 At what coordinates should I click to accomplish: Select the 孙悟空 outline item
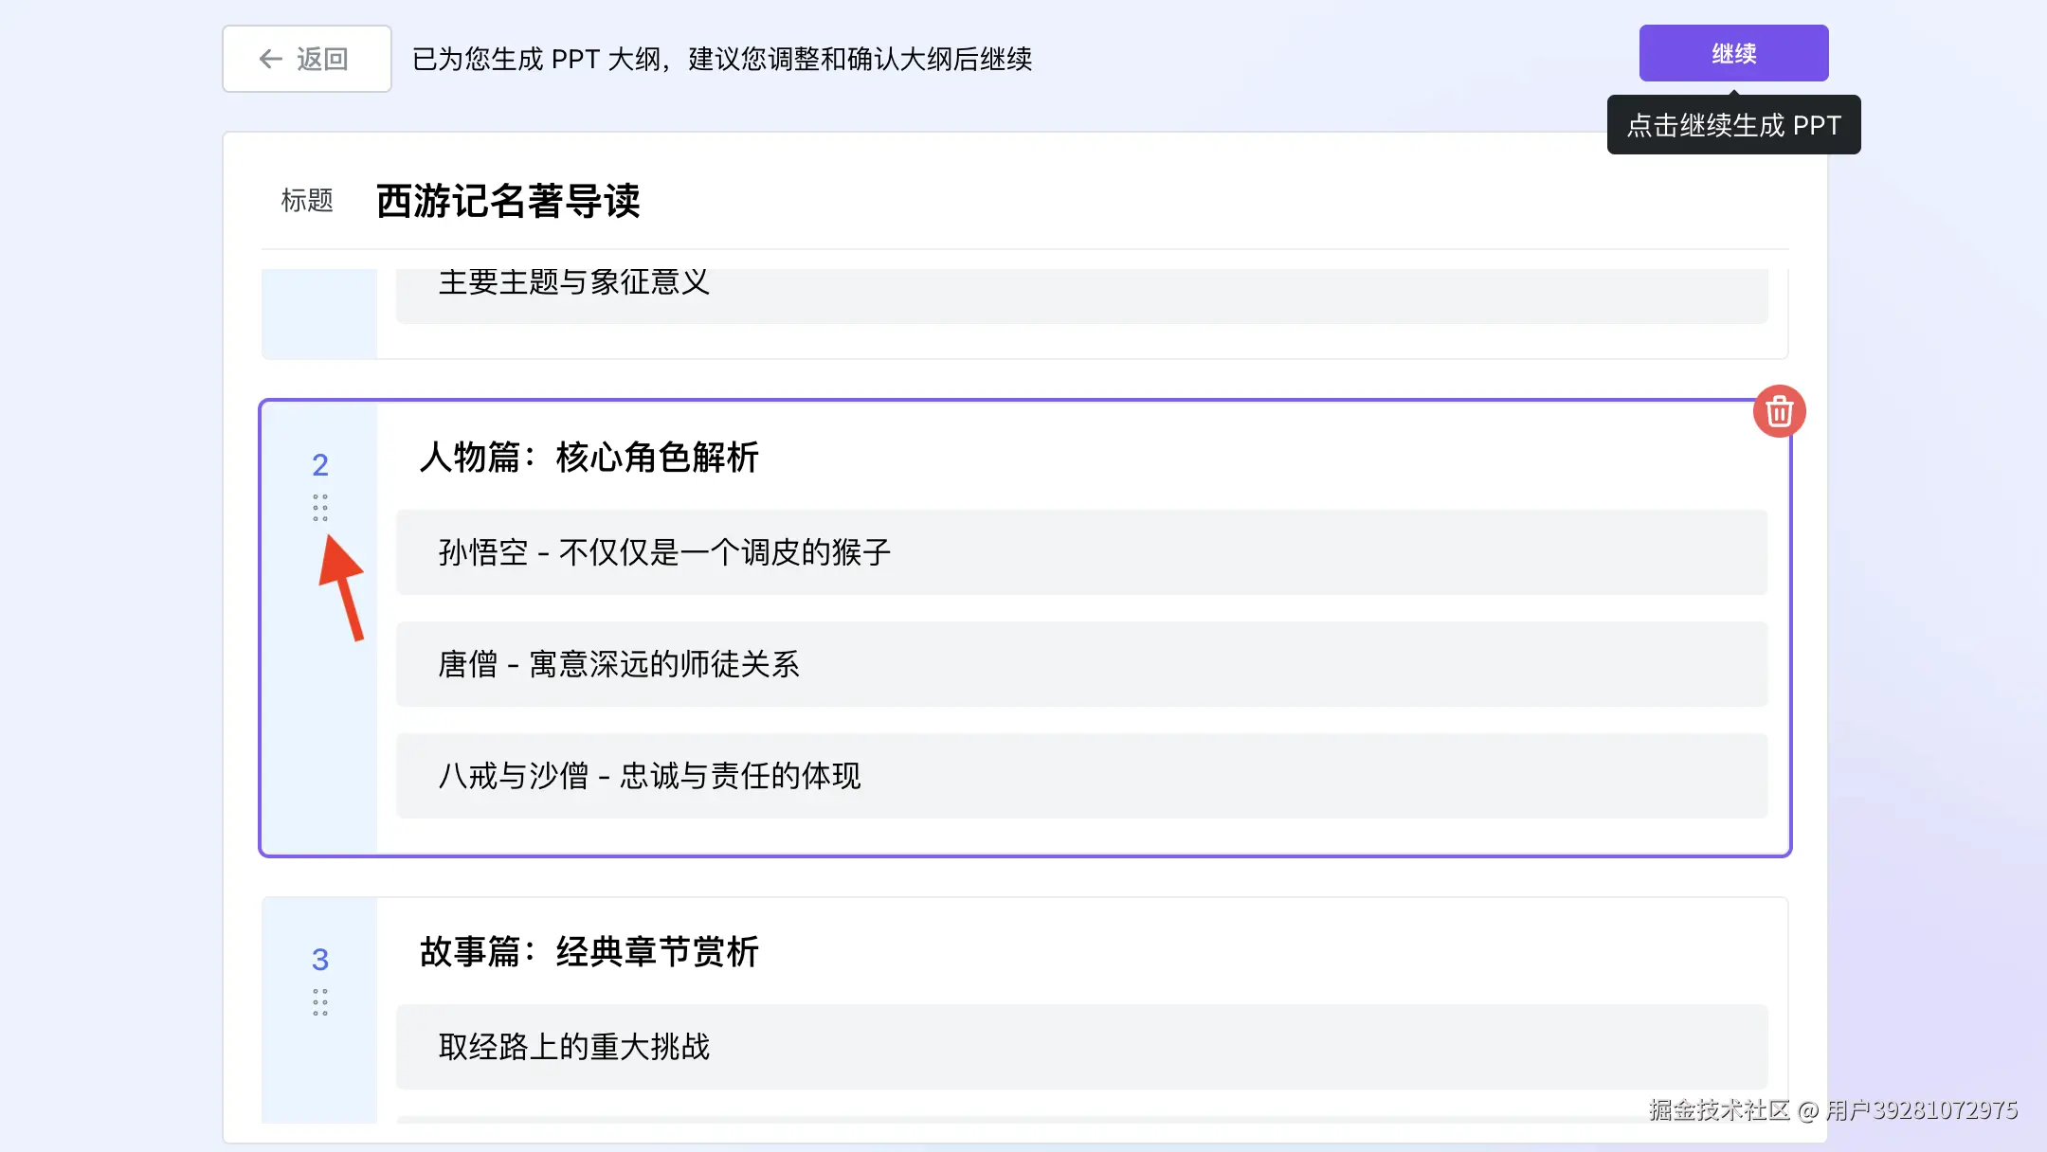(x=664, y=552)
